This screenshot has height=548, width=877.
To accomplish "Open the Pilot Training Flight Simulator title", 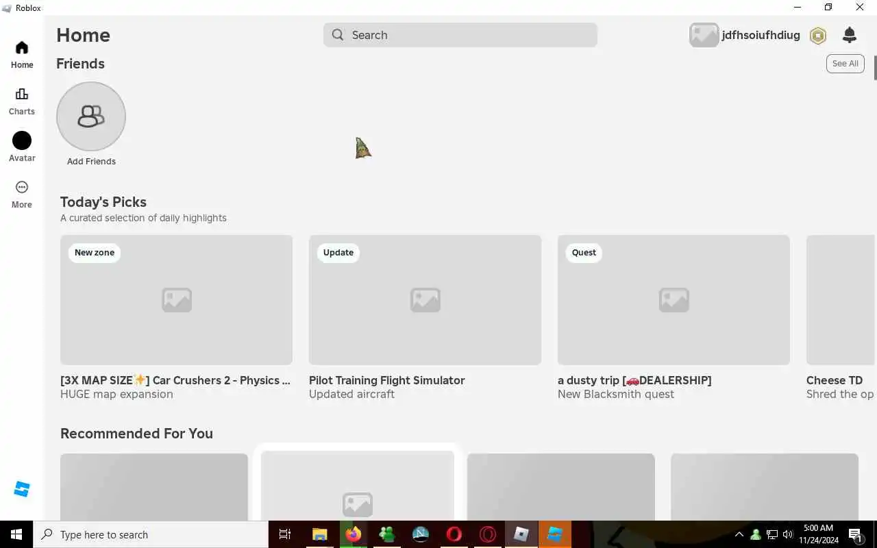I will pos(387,380).
